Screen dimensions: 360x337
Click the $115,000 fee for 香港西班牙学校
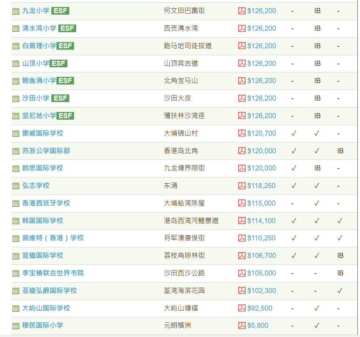[x=261, y=203]
